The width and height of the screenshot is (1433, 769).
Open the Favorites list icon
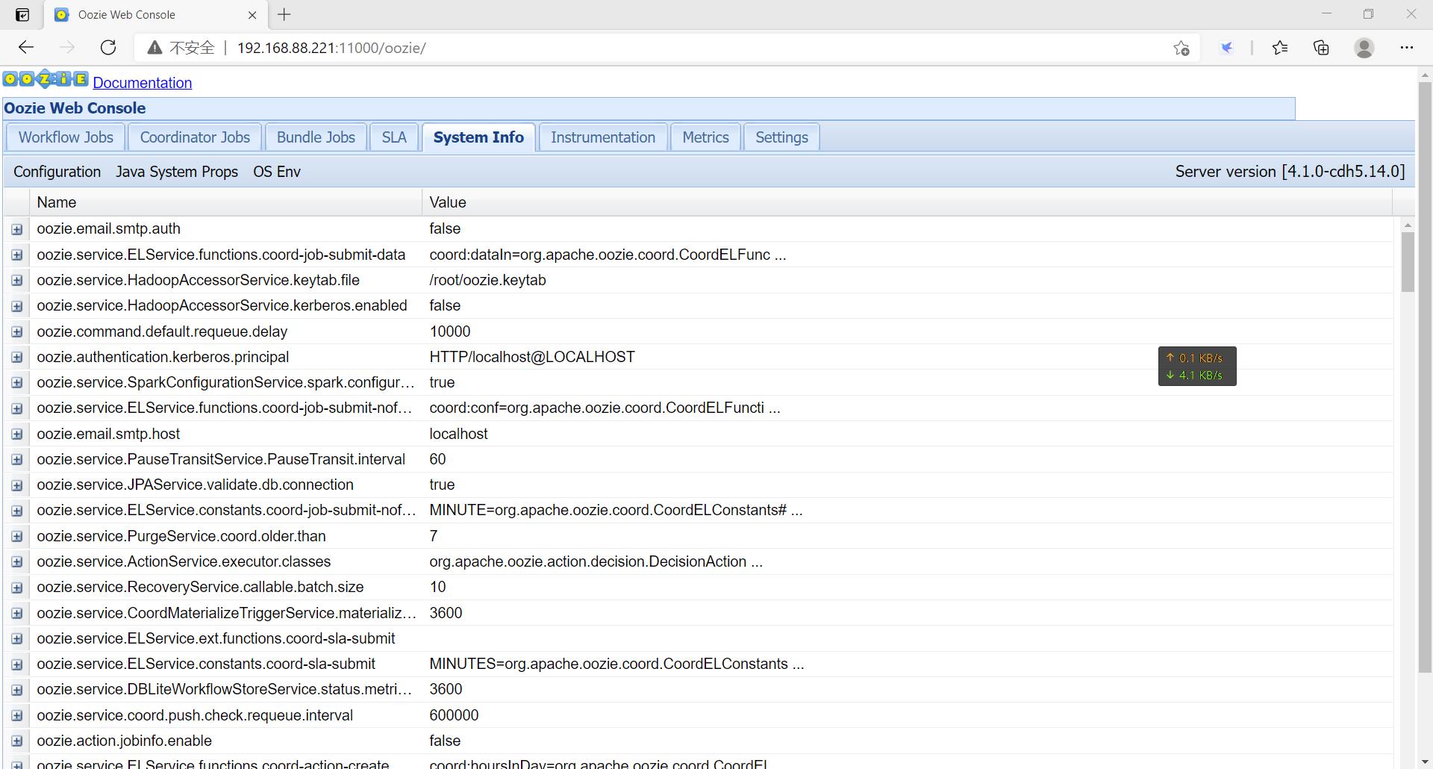[x=1280, y=48]
